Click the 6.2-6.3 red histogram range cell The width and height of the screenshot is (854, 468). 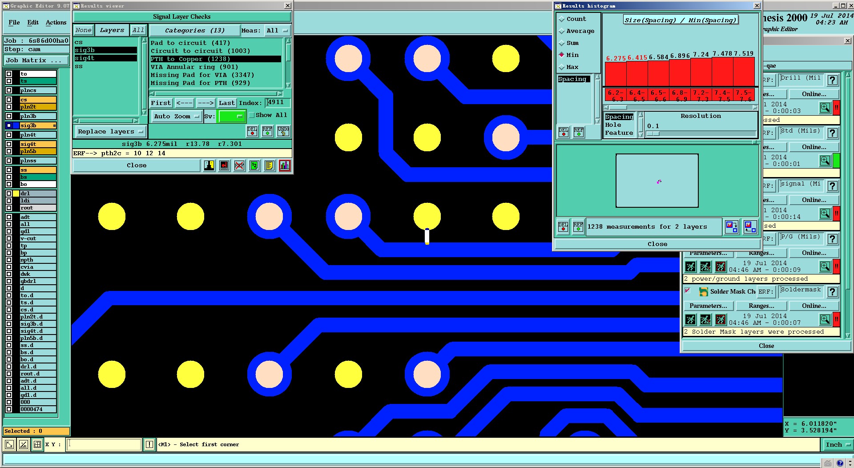point(616,95)
